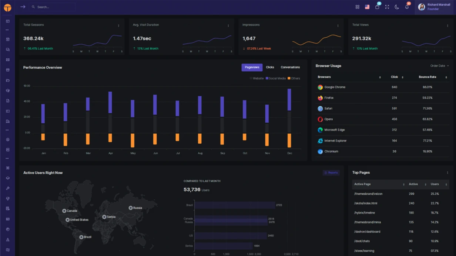456x256 pixels.
Task: Change language via the US flag icon
Action: click(x=367, y=7)
